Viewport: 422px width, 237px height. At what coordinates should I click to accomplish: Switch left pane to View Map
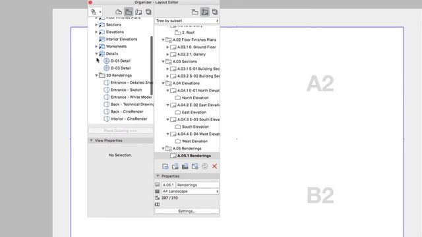coord(129,12)
